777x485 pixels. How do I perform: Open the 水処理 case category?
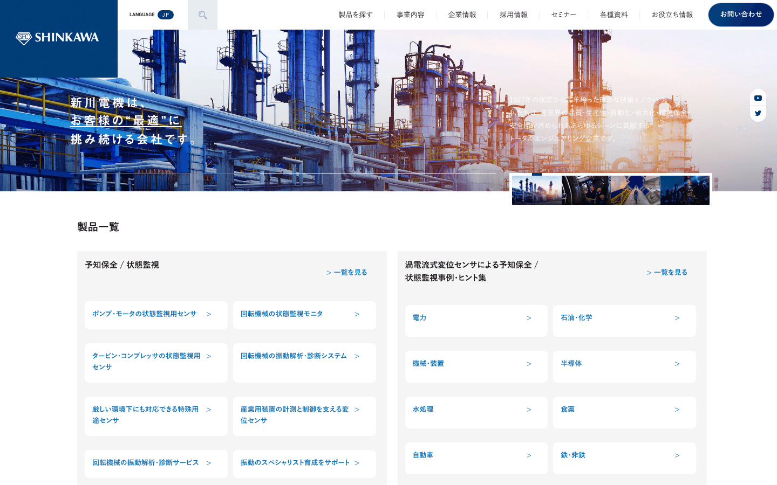pos(476,412)
